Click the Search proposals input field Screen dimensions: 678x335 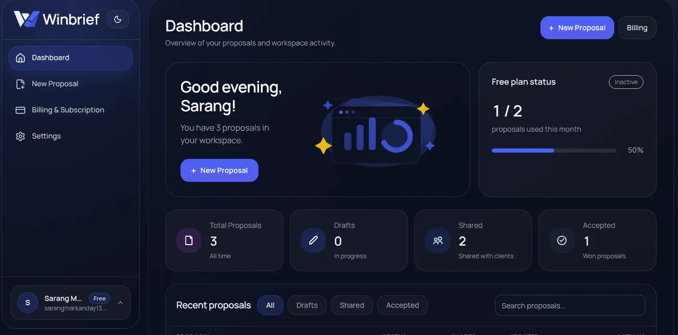pos(570,305)
